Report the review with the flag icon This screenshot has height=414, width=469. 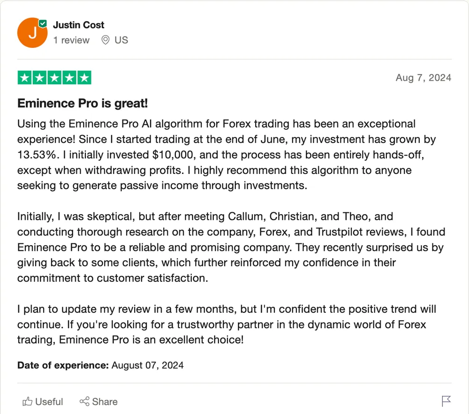point(446,401)
